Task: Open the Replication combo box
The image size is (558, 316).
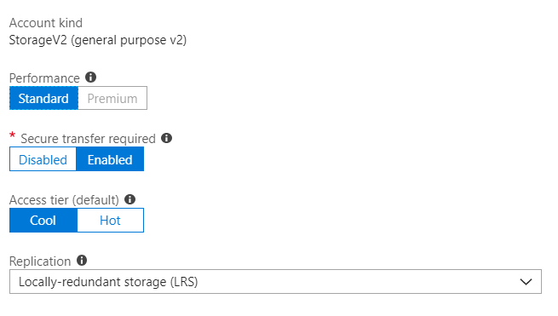Action: [275, 282]
